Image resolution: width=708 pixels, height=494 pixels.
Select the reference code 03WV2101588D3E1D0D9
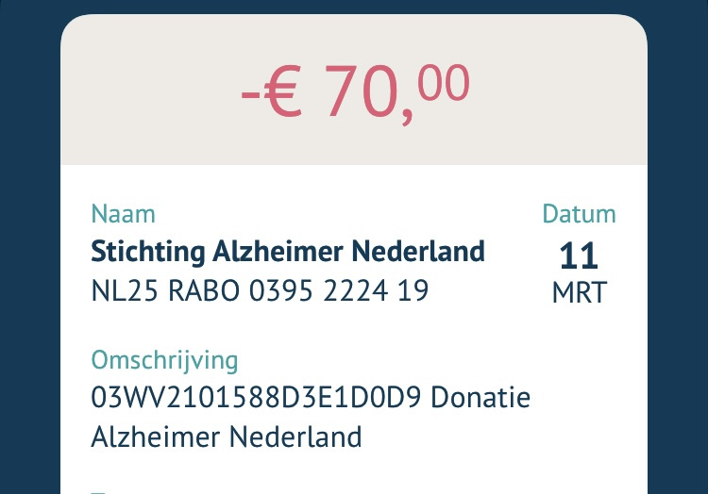pos(256,397)
